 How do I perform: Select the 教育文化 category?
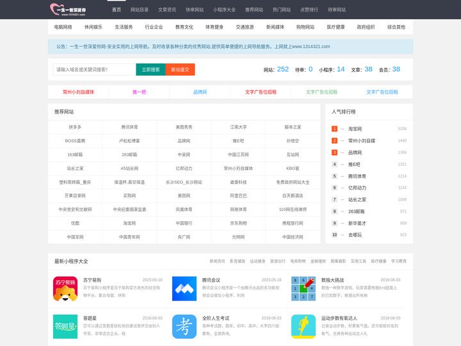click(184, 27)
